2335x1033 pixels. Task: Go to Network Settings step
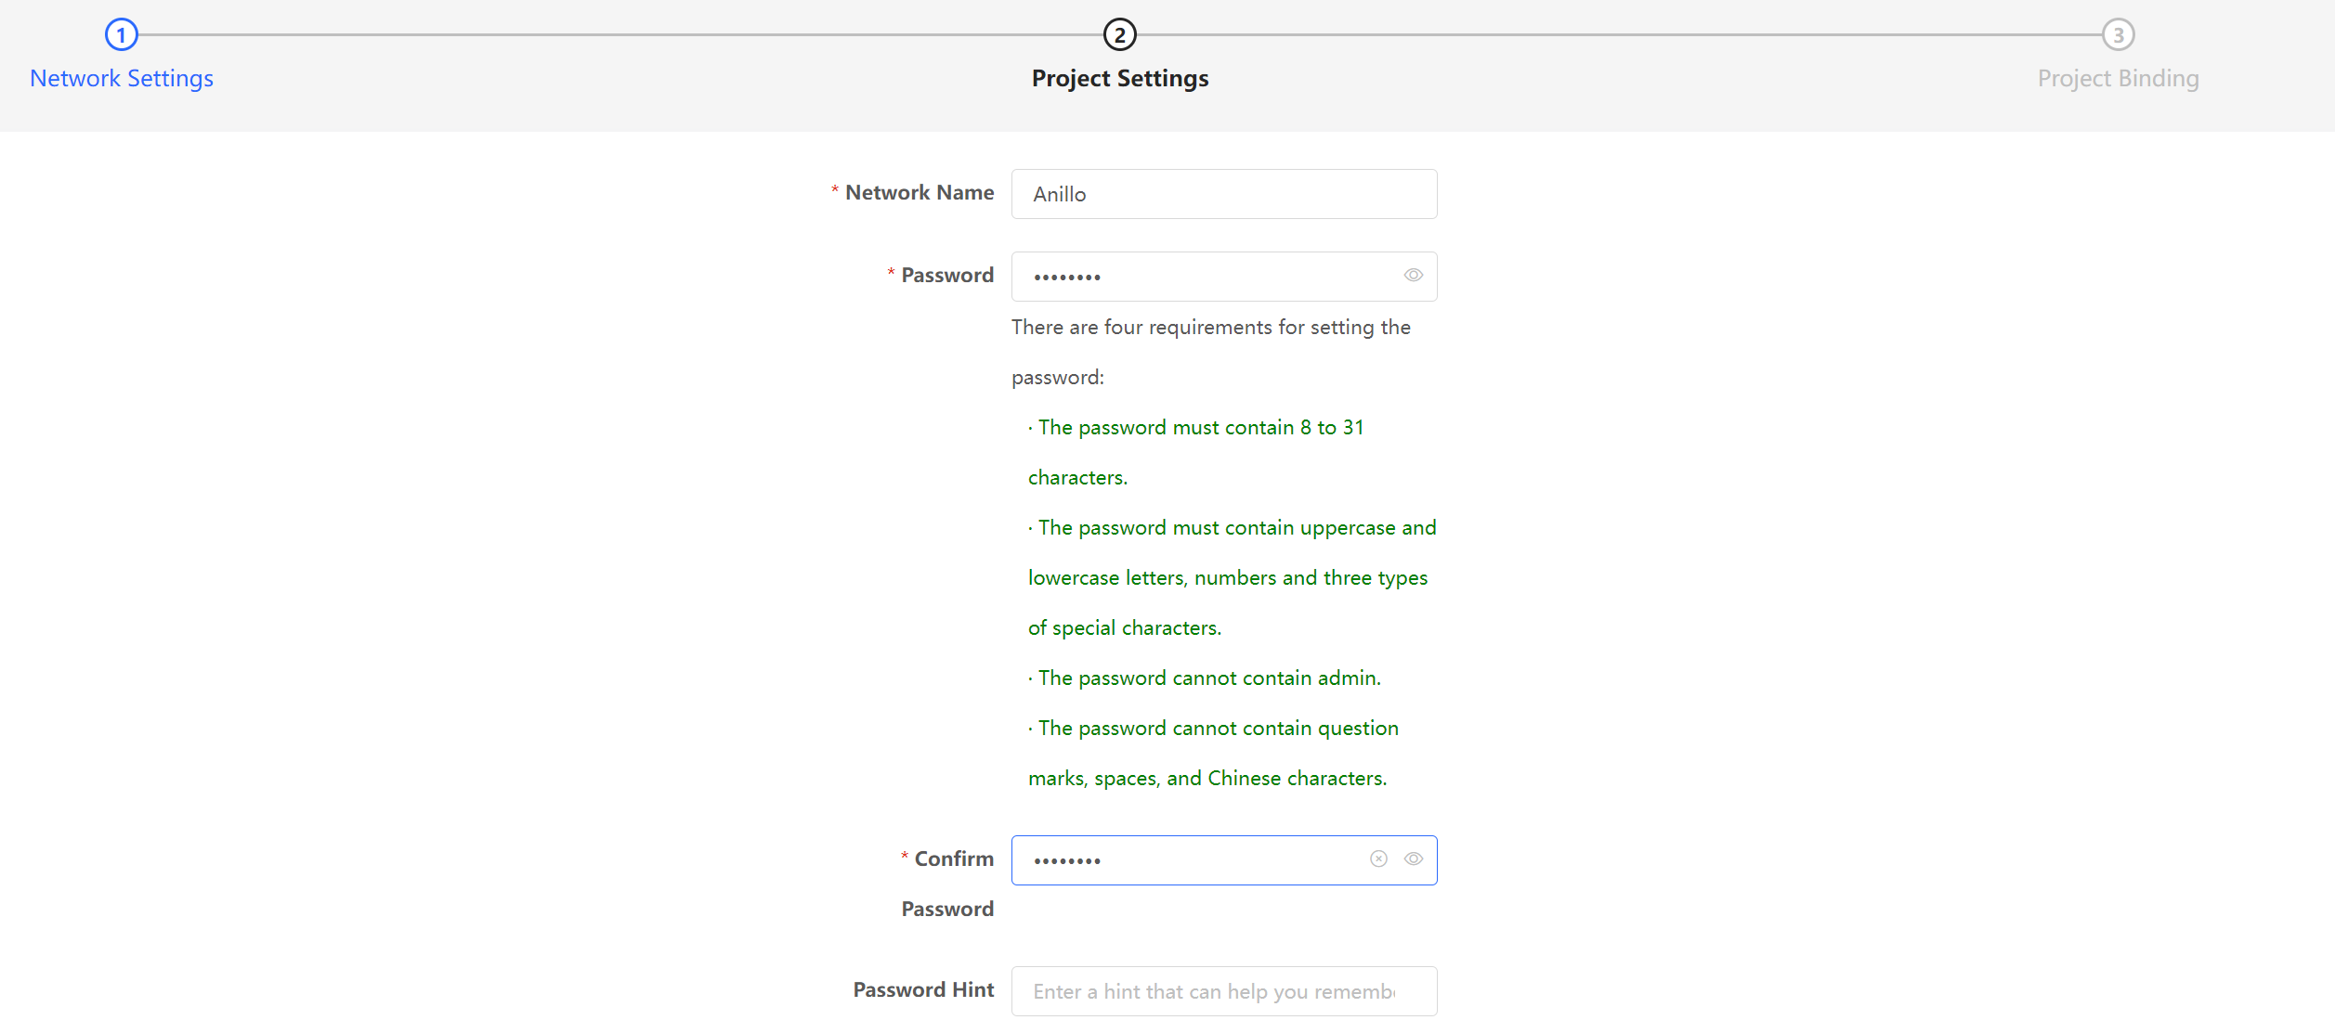122,79
